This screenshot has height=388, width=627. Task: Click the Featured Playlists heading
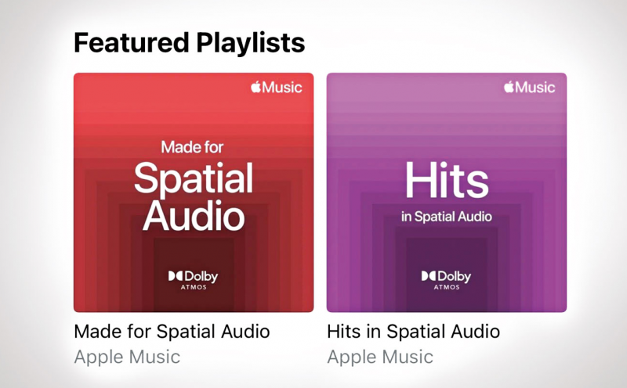click(190, 43)
